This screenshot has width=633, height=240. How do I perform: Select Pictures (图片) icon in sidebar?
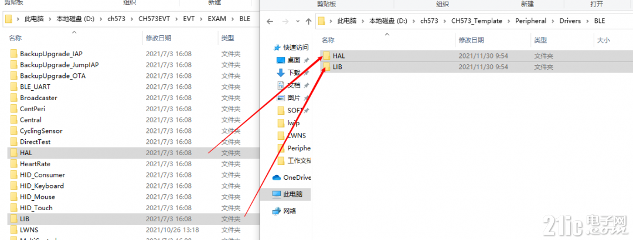pyautogui.click(x=281, y=98)
